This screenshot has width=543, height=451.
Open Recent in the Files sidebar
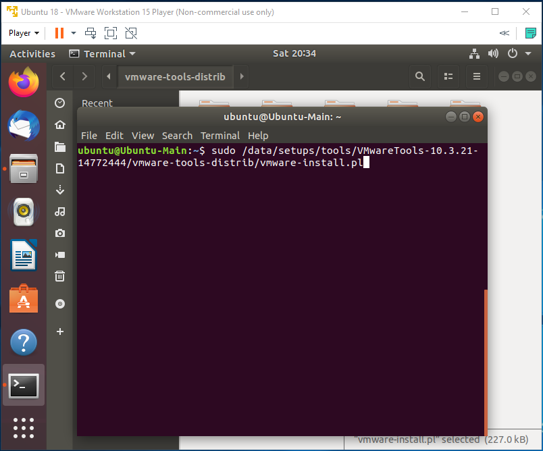tap(97, 103)
